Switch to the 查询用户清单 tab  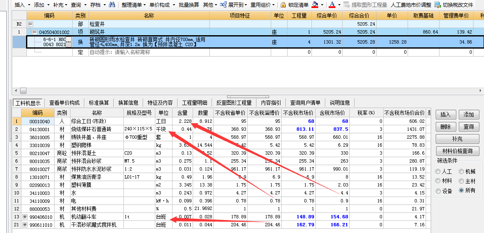coord(305,103)
